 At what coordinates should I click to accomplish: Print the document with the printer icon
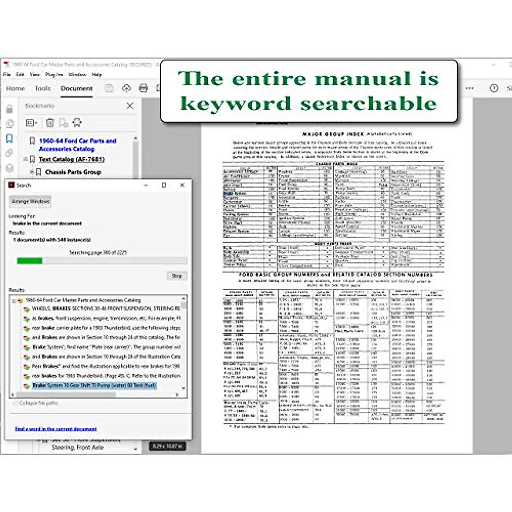tap(143, 88)
